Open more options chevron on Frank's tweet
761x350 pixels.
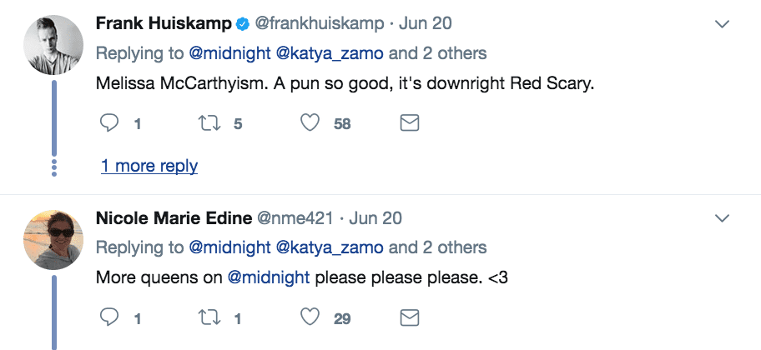[723, 24]
